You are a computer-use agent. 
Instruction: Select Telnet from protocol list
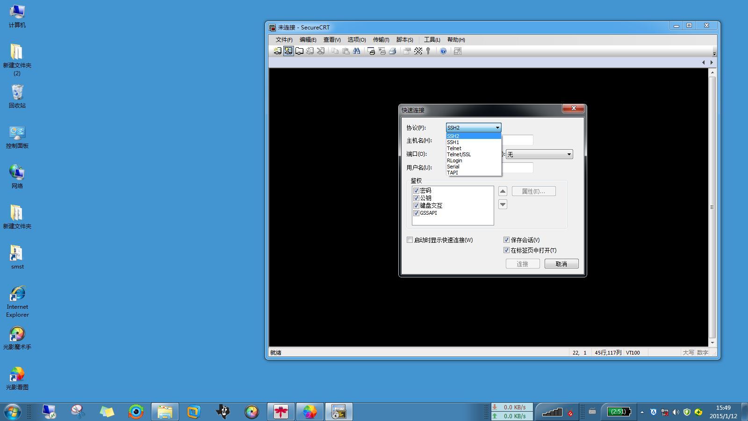[x=474, y=148]
